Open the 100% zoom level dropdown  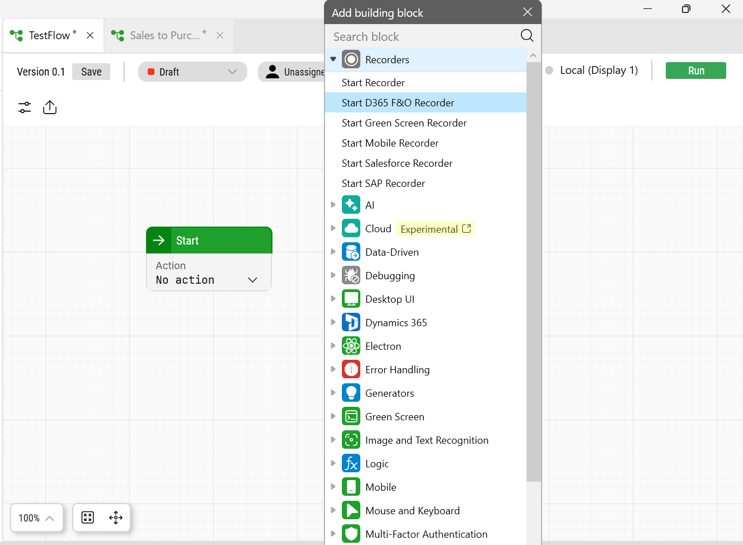click(36, 518)
